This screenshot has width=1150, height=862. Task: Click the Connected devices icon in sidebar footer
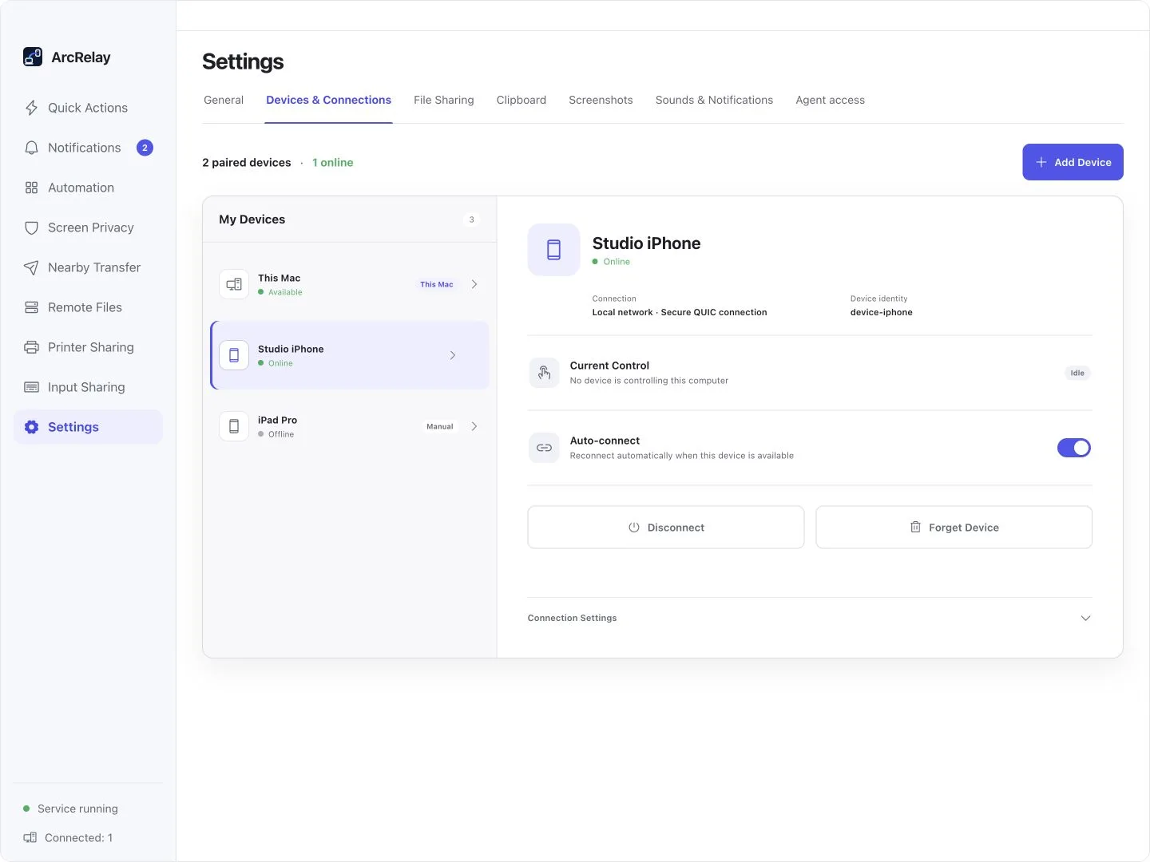[30, 837]
